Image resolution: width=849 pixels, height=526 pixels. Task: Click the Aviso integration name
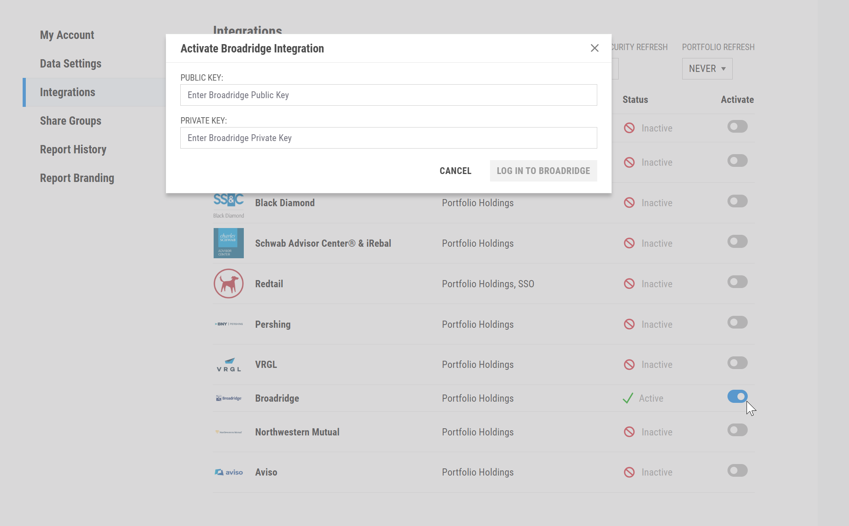coord(266,472)
